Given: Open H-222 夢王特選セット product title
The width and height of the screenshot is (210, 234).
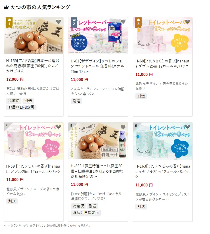Looking at the screenshot, I should pos(97,171).
